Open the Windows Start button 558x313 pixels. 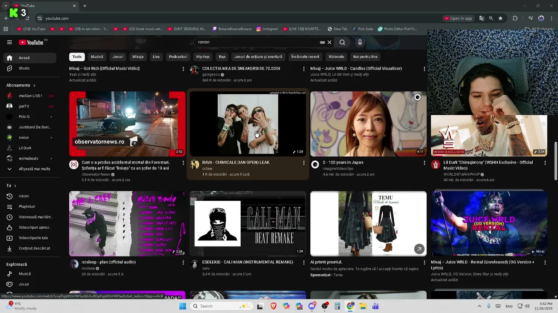pos(183,306)
